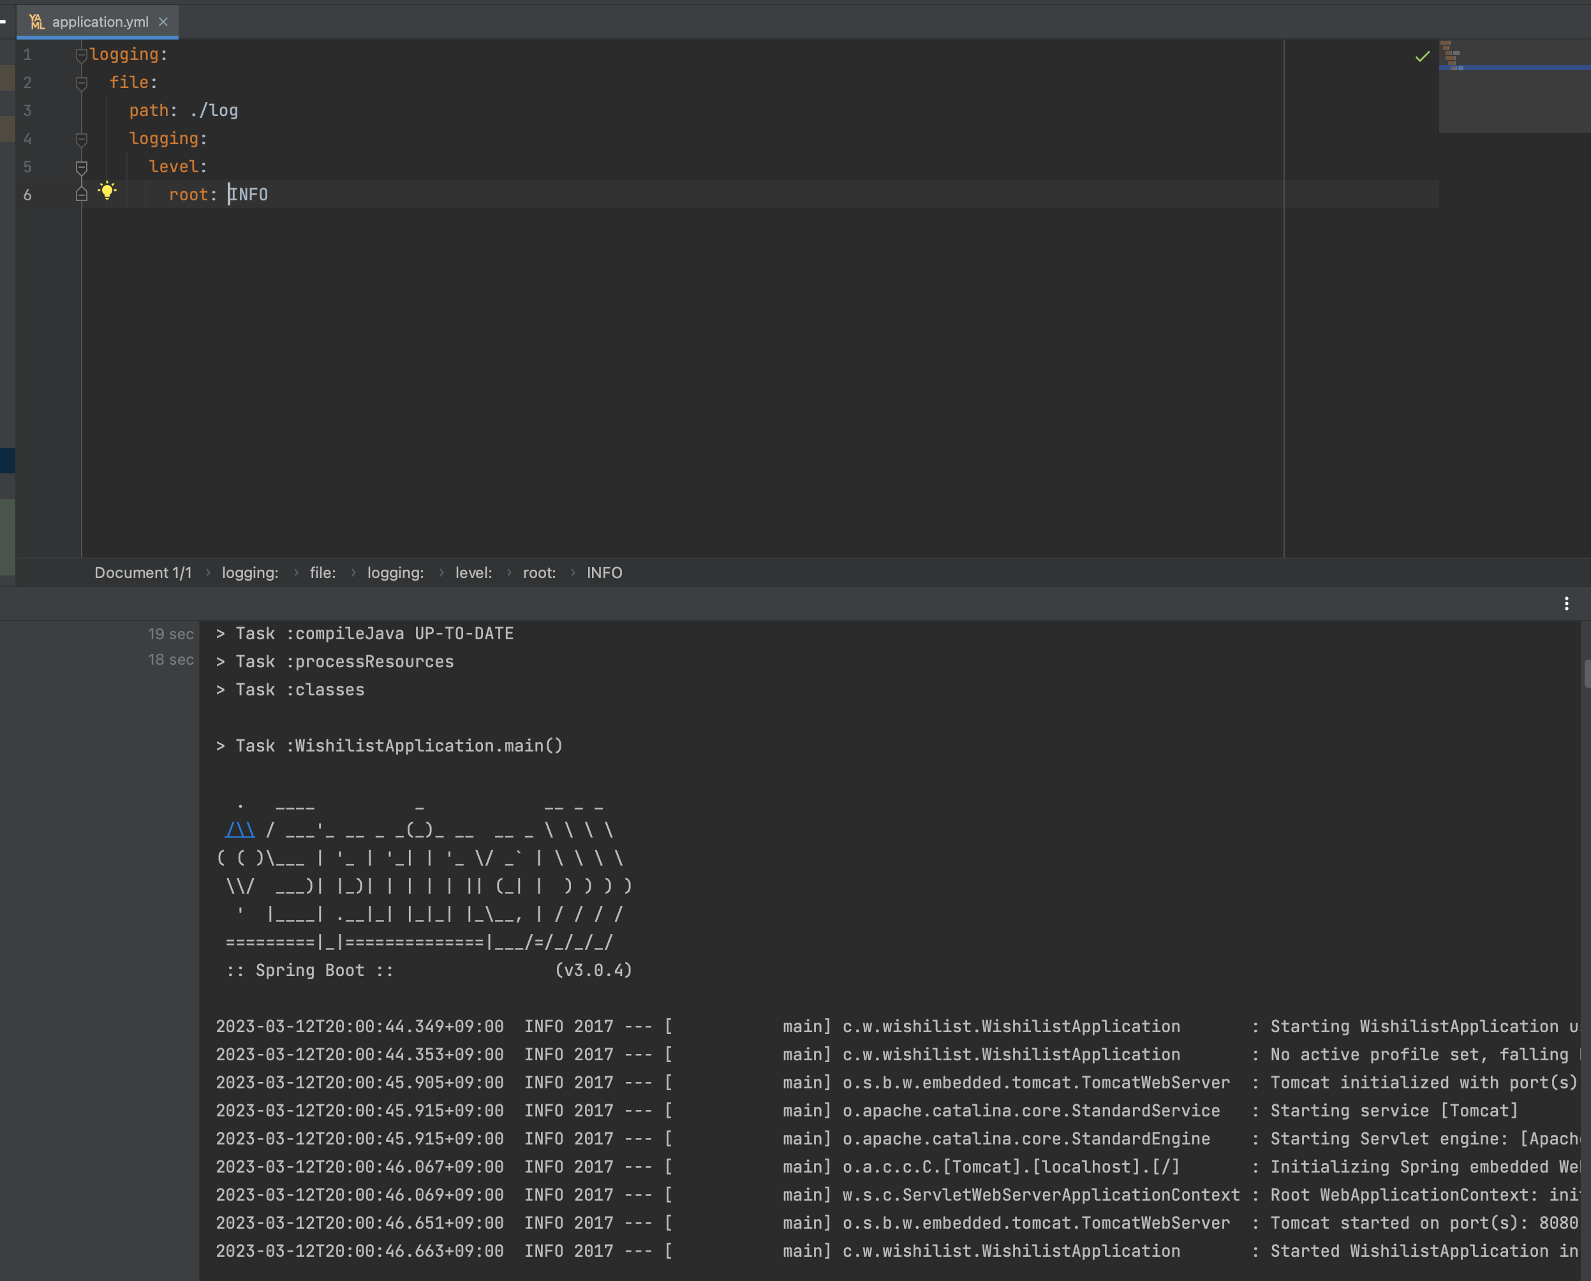Collapse the nested logging block on line 4

[x=81, y=138]
